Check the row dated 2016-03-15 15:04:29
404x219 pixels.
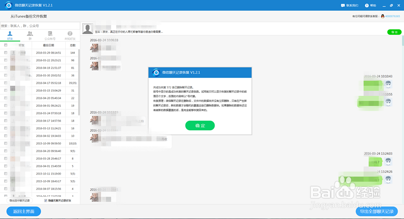click(6, 90)
